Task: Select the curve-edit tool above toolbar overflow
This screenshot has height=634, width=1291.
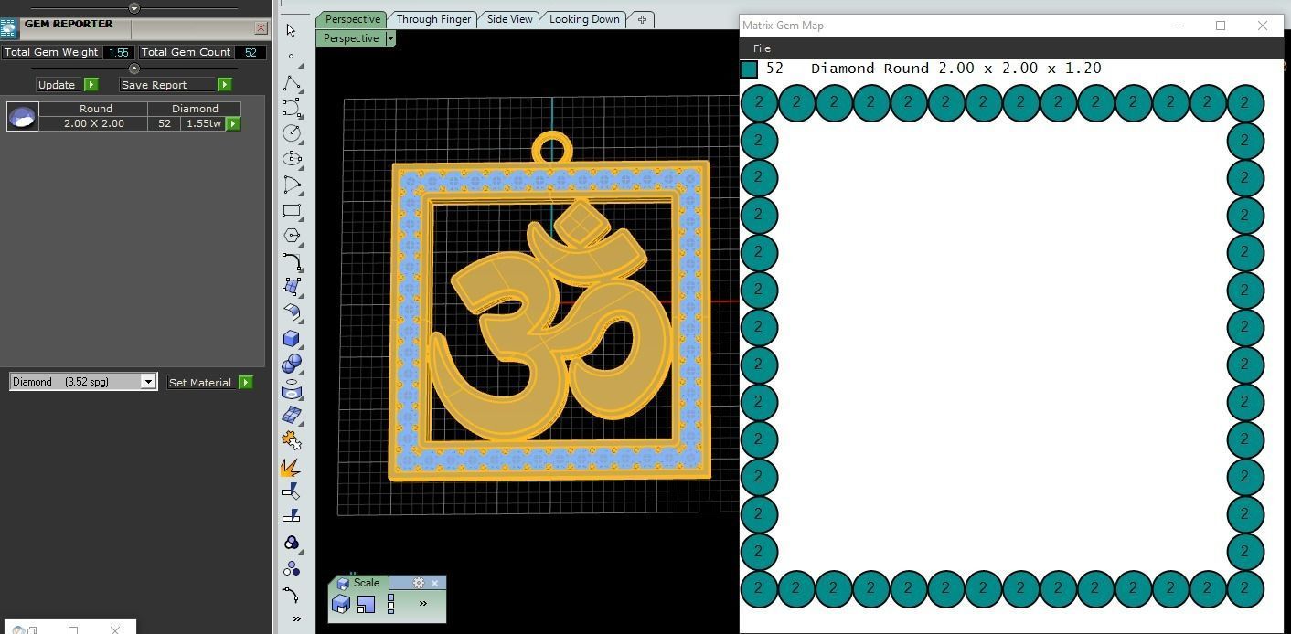Action: (292, 595)
